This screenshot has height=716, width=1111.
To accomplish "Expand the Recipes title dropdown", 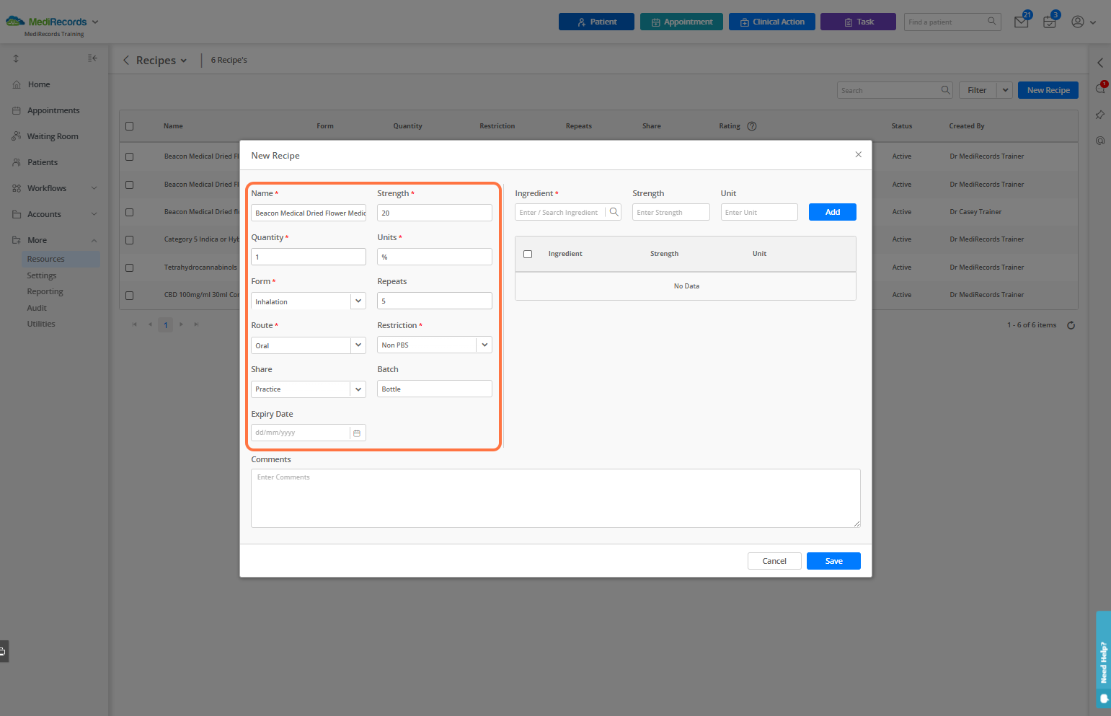I will 184,61.
